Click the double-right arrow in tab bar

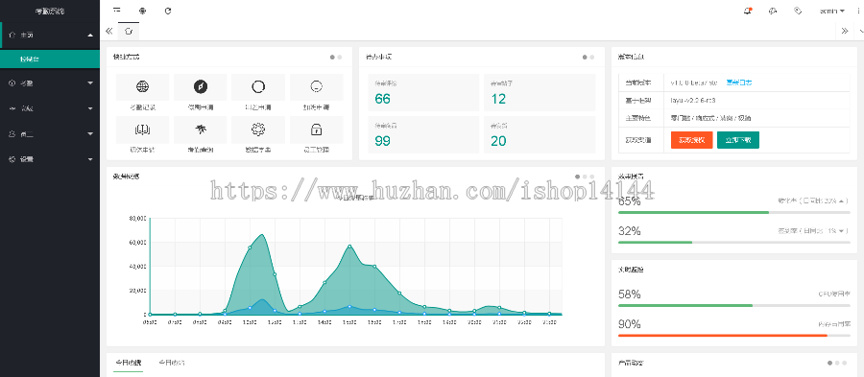click(x=845, y=31)
